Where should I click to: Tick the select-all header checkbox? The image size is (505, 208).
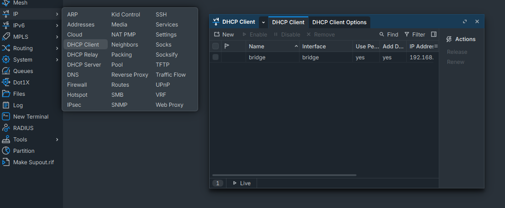point(216,47)
